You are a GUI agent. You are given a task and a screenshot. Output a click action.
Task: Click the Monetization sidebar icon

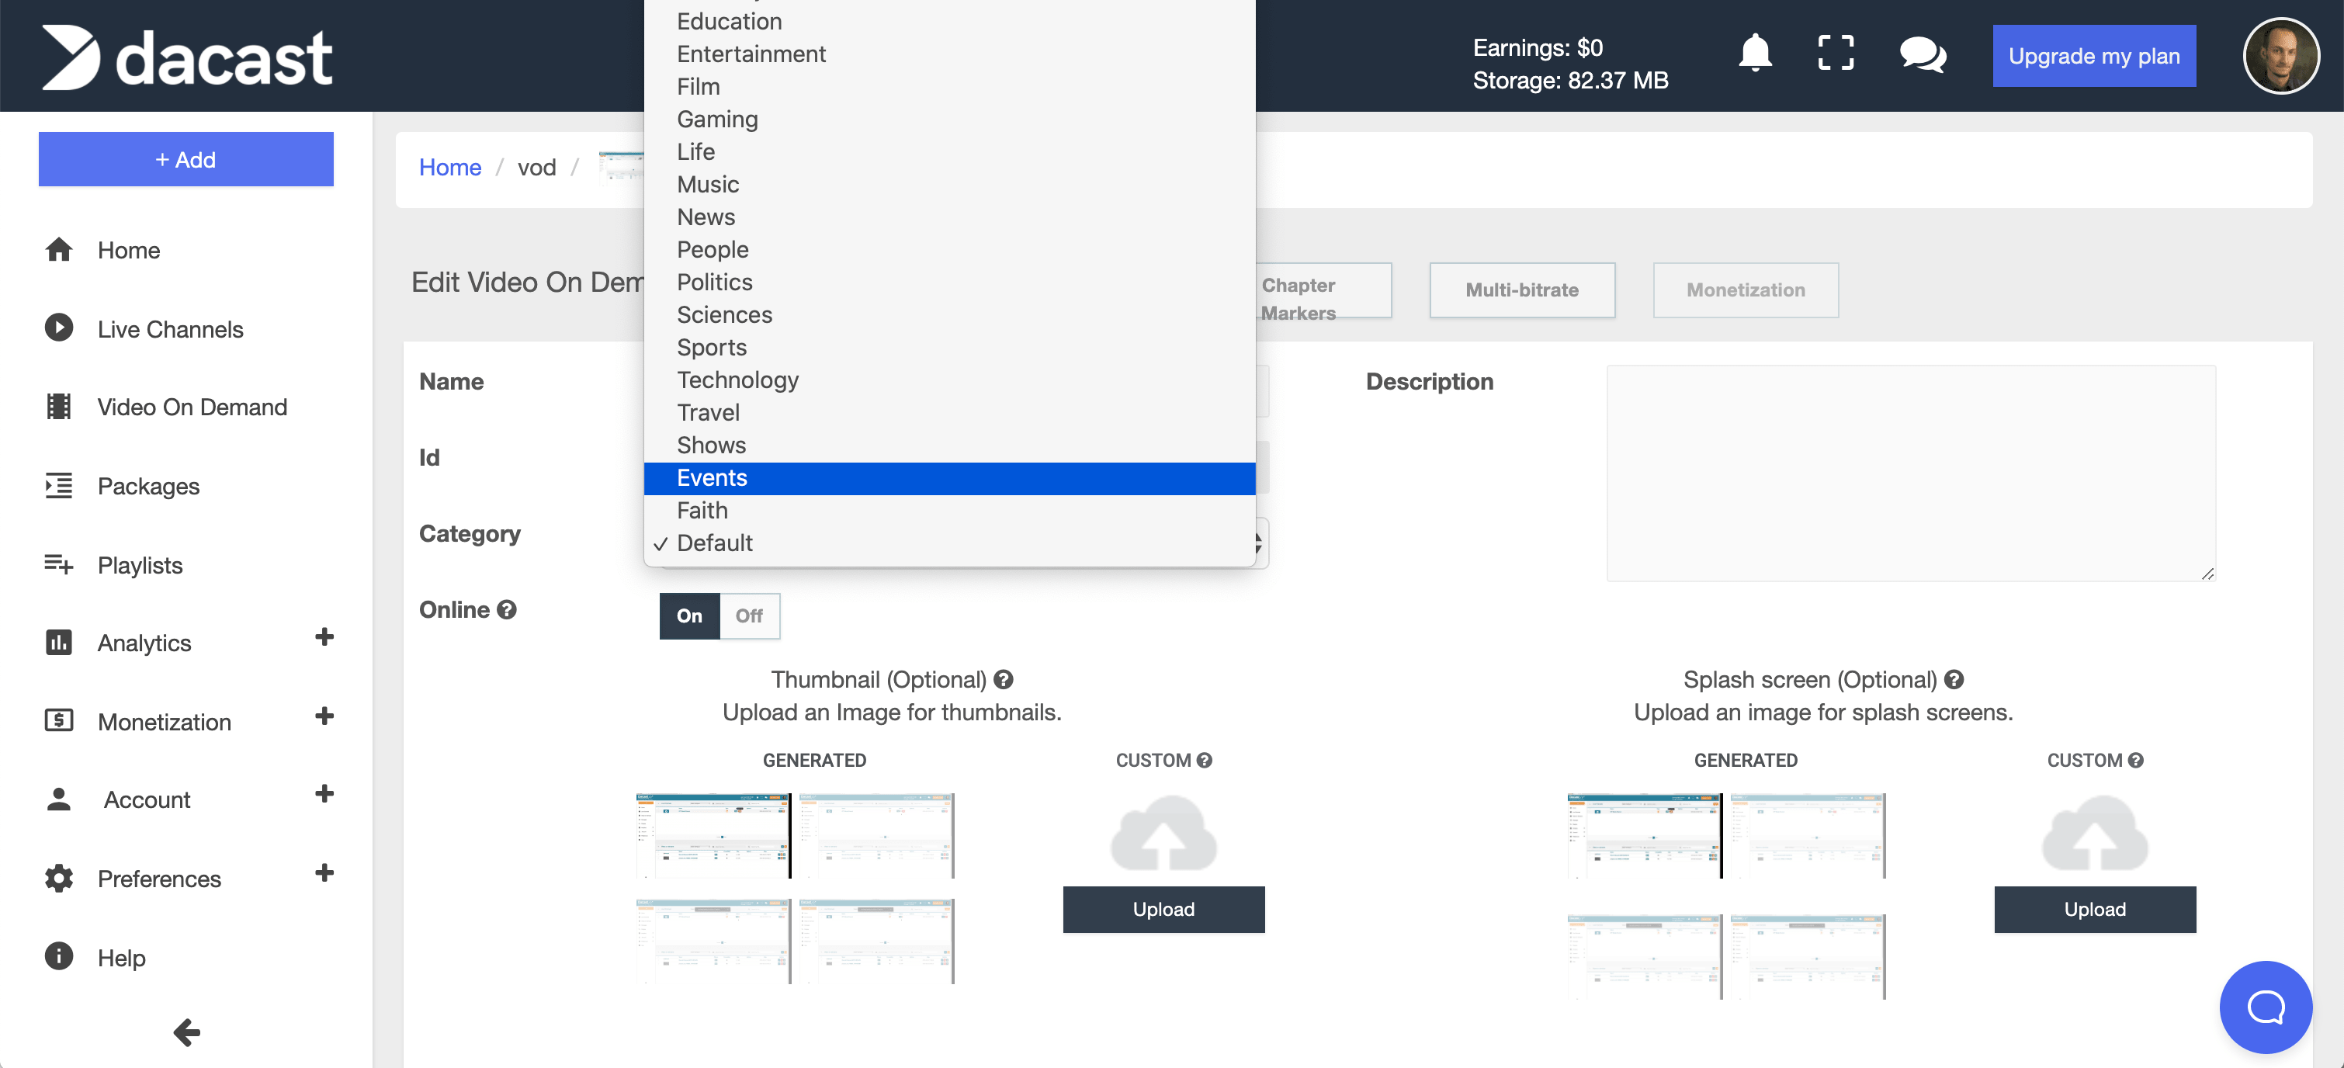(55, 721)
